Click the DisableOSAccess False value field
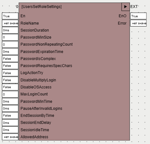This screenshot has width=150, height=144. [10, 87]
